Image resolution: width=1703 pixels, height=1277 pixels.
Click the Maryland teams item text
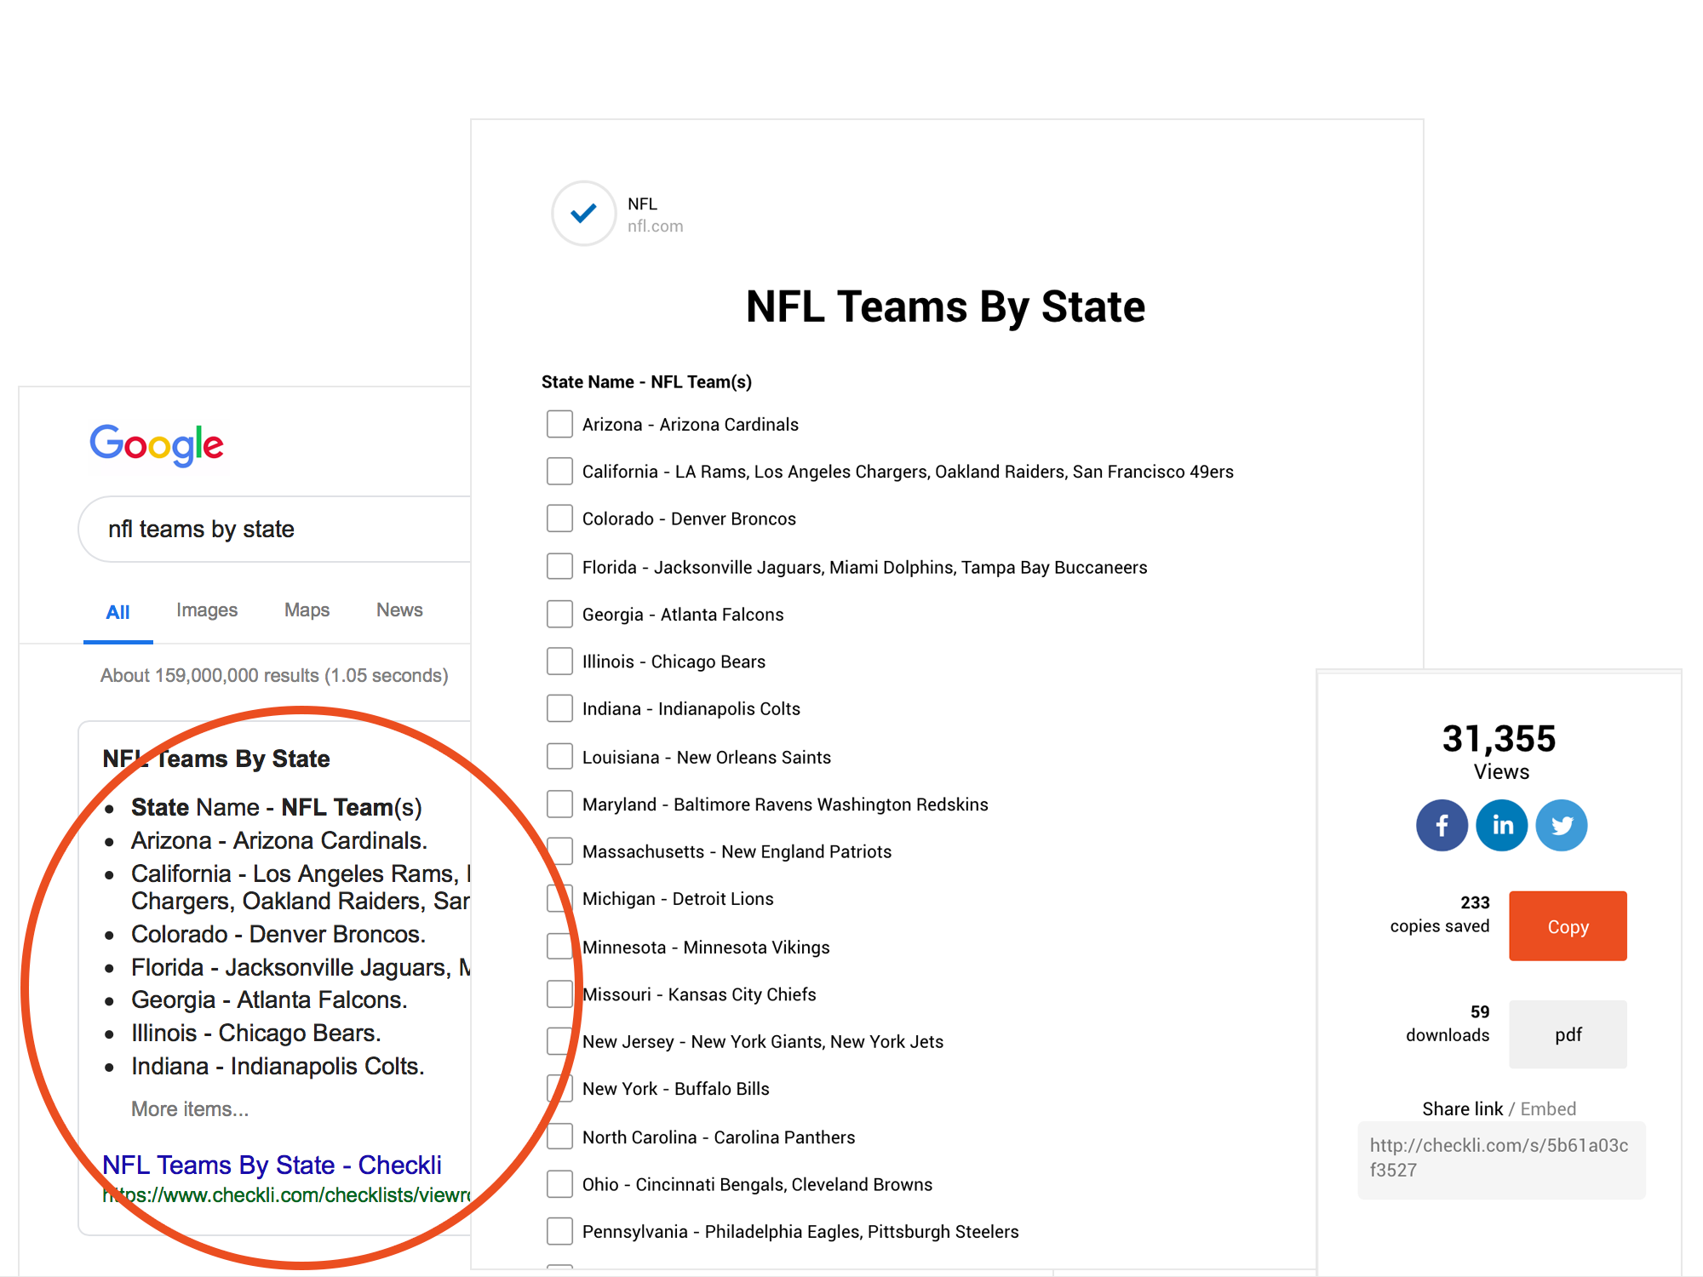pos(785,805)
